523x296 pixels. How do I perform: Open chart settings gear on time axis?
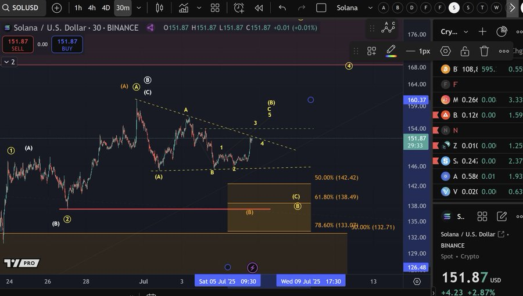(417, 281)
